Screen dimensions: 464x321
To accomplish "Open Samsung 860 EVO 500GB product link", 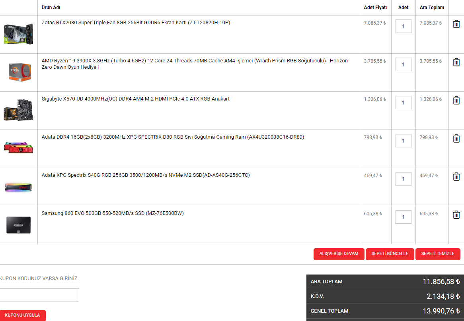I will click(x=113, y=213).
